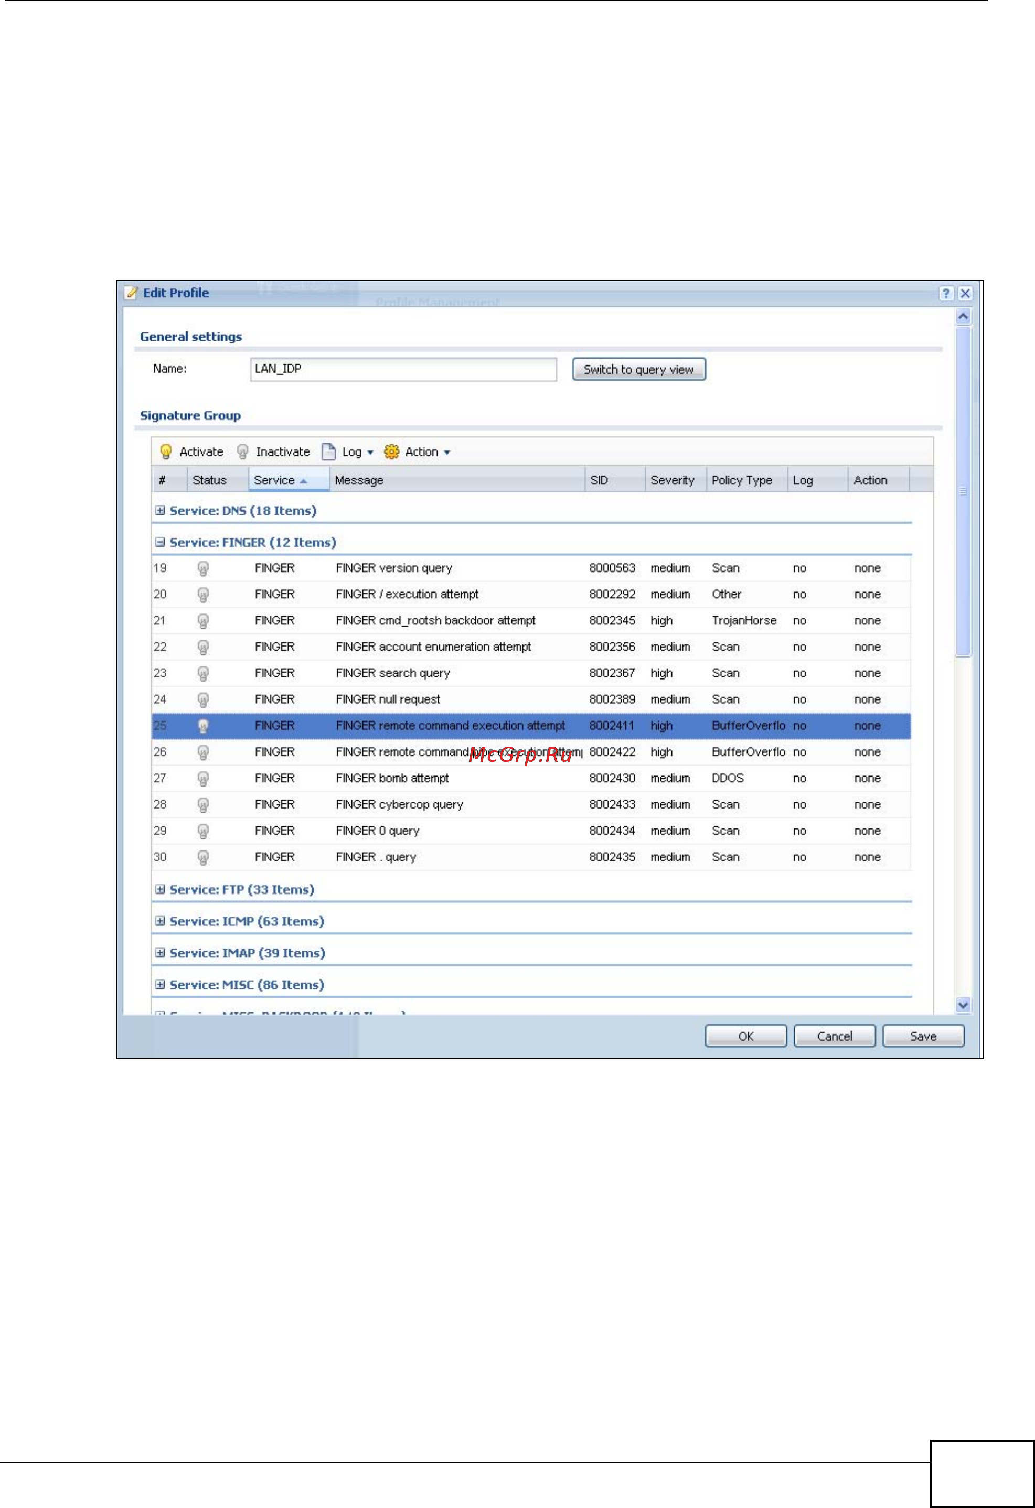
Task: Select row FINGER / execution attempt
Action: coord(531,595)
